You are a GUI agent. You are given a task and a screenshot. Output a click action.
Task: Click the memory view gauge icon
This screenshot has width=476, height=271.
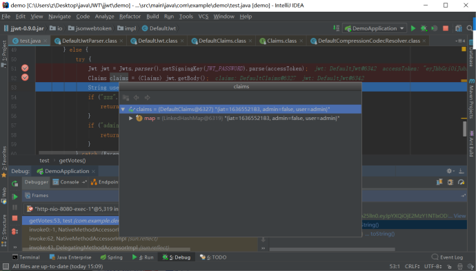[461, 182]
